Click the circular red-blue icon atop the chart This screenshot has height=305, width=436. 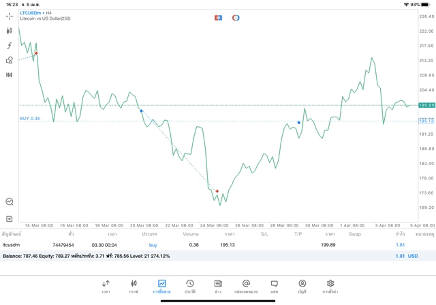pyautogui.click(x=236, y=18)
